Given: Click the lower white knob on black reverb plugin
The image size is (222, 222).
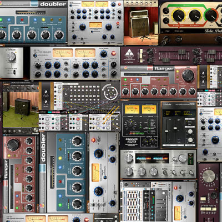Looking at the screenshot, I should coord(190,140).
